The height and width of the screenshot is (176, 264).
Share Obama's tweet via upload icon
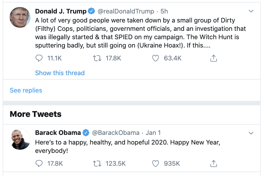coord(213,163)
